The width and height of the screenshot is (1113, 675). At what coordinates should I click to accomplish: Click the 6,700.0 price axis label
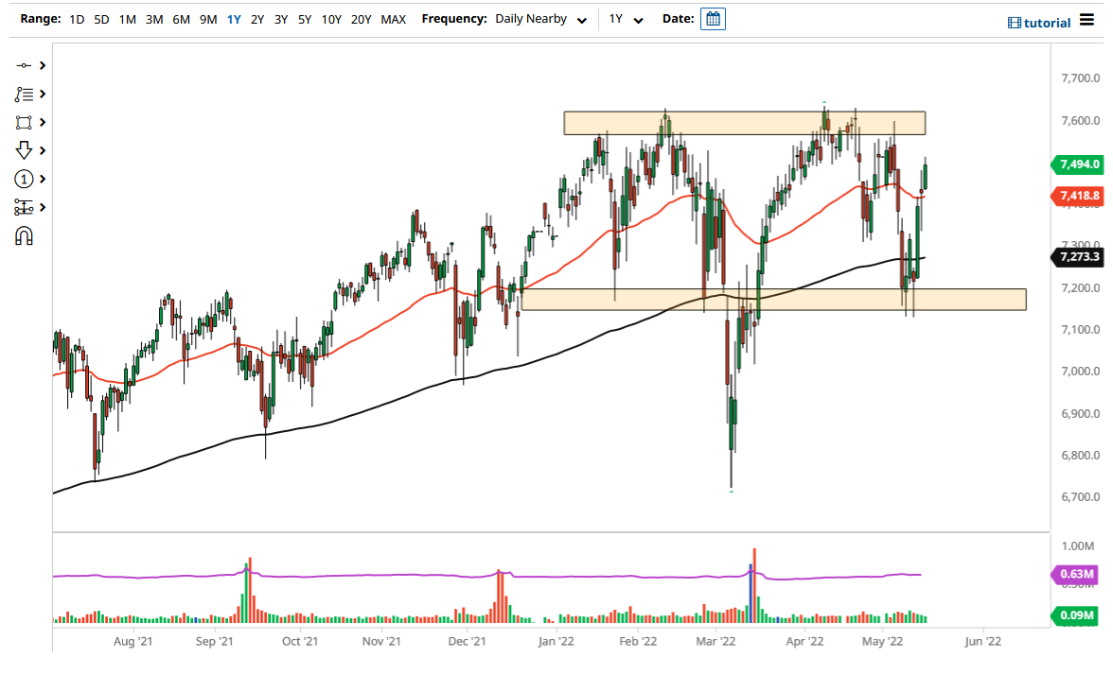[x=1081, y=497]
